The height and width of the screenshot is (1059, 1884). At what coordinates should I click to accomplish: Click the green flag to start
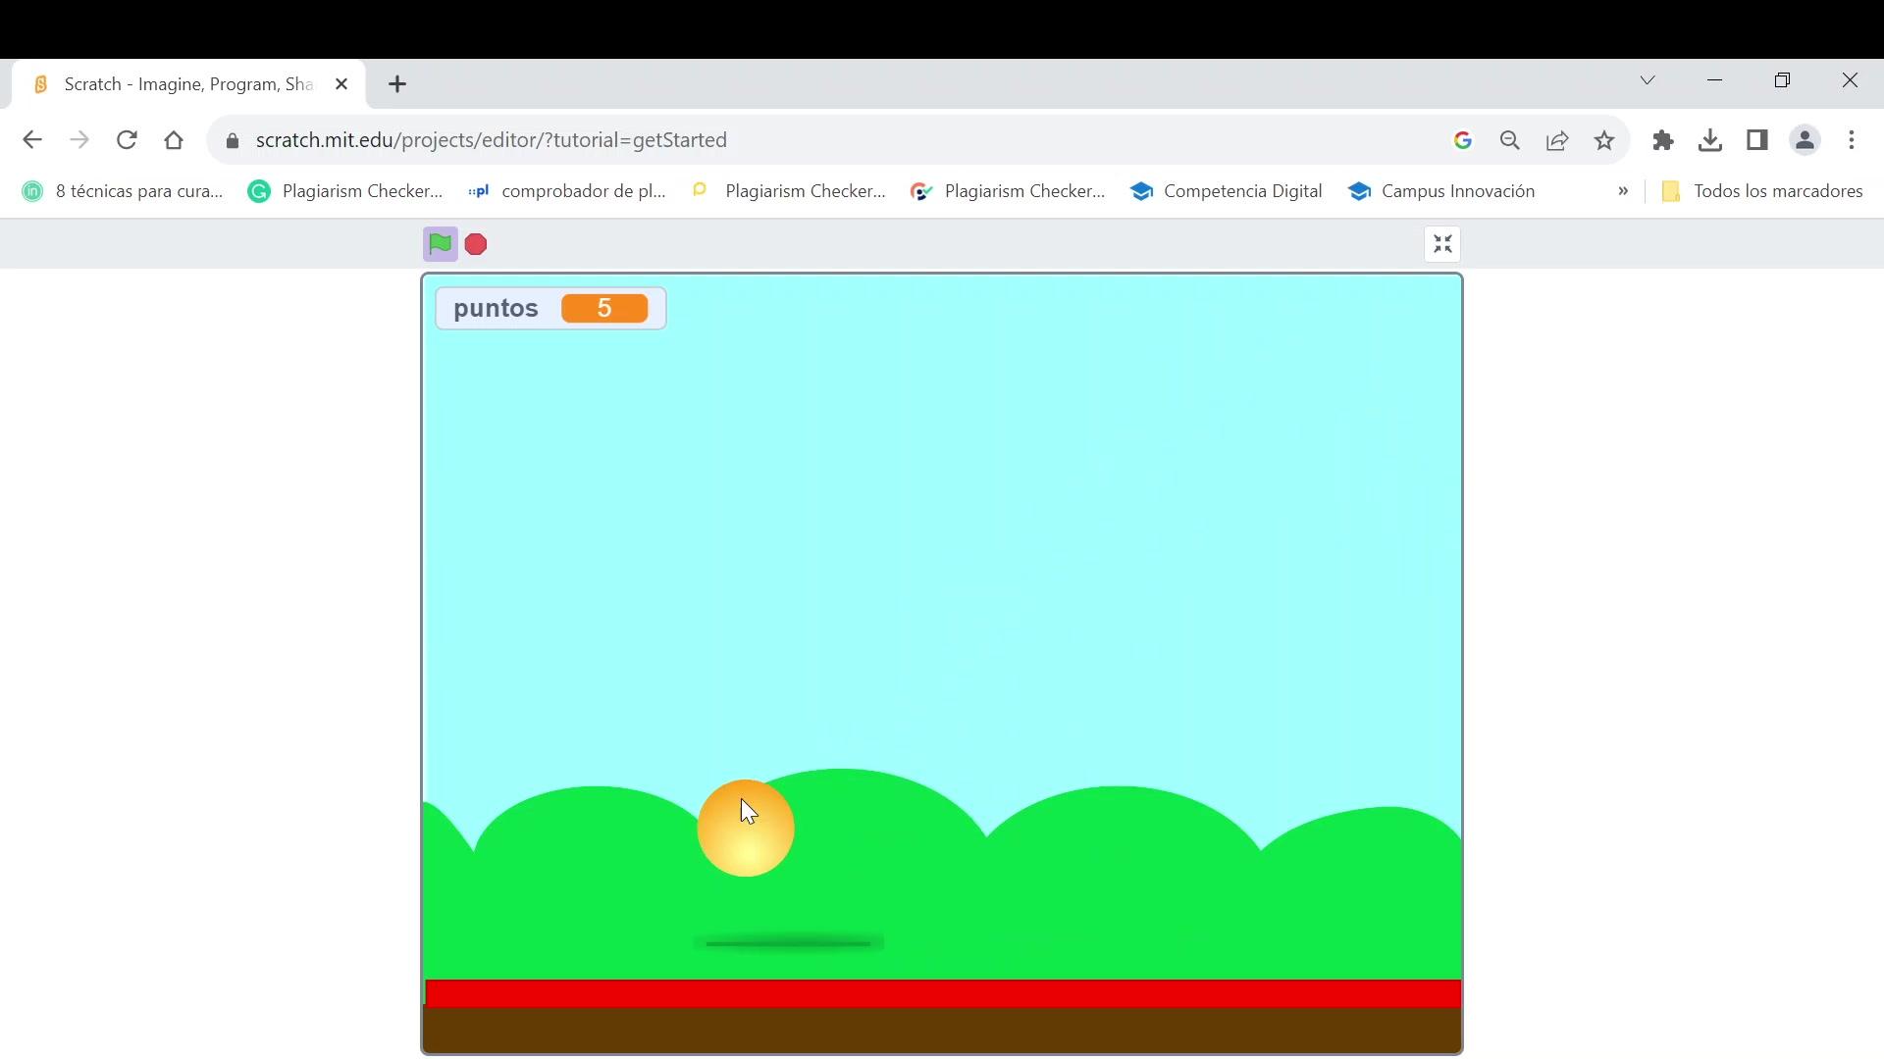[440, 244]
